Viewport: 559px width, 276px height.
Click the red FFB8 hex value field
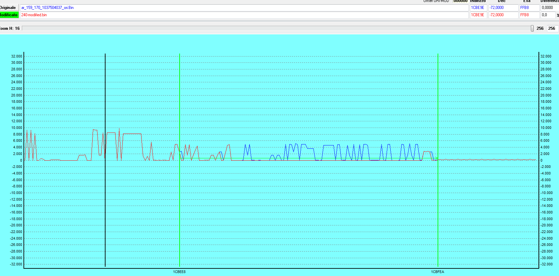[x=529, y=15]
